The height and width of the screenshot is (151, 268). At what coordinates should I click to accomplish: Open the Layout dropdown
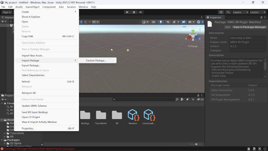[258, 12]
